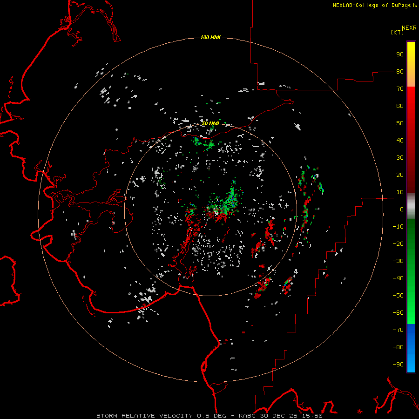Click the -80 value on the velocity scale
The image size is (419, 419).
(x=398, y=347)
